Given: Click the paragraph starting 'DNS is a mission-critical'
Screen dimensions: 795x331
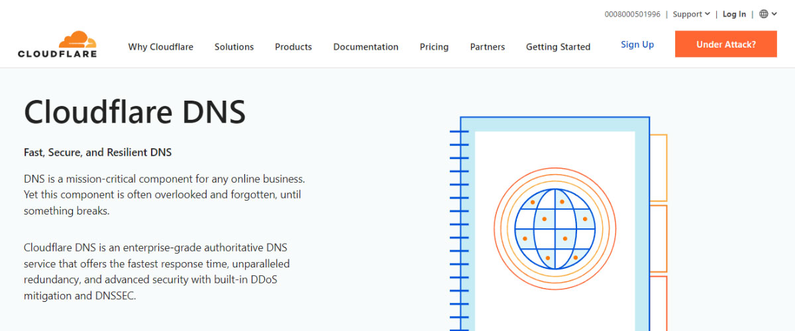Looking at the screenshot, I should tap(164, 195).
